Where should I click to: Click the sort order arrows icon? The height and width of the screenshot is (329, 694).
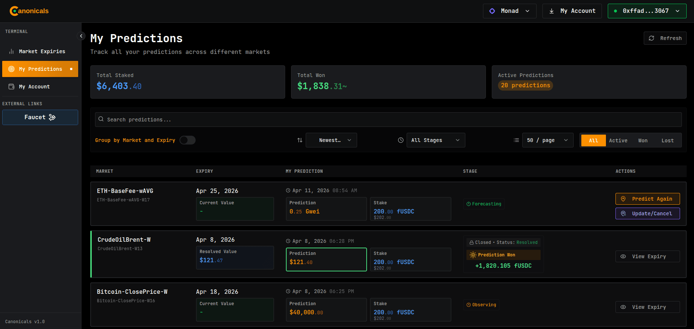(x=300, y=140)
